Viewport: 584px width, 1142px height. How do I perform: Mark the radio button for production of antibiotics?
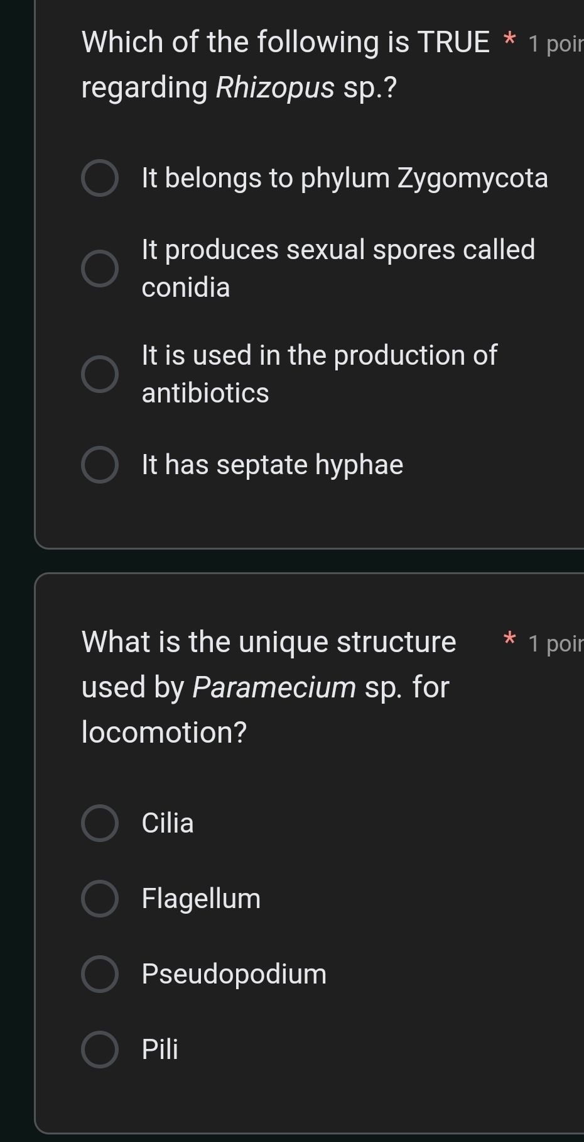click(100, 374)
